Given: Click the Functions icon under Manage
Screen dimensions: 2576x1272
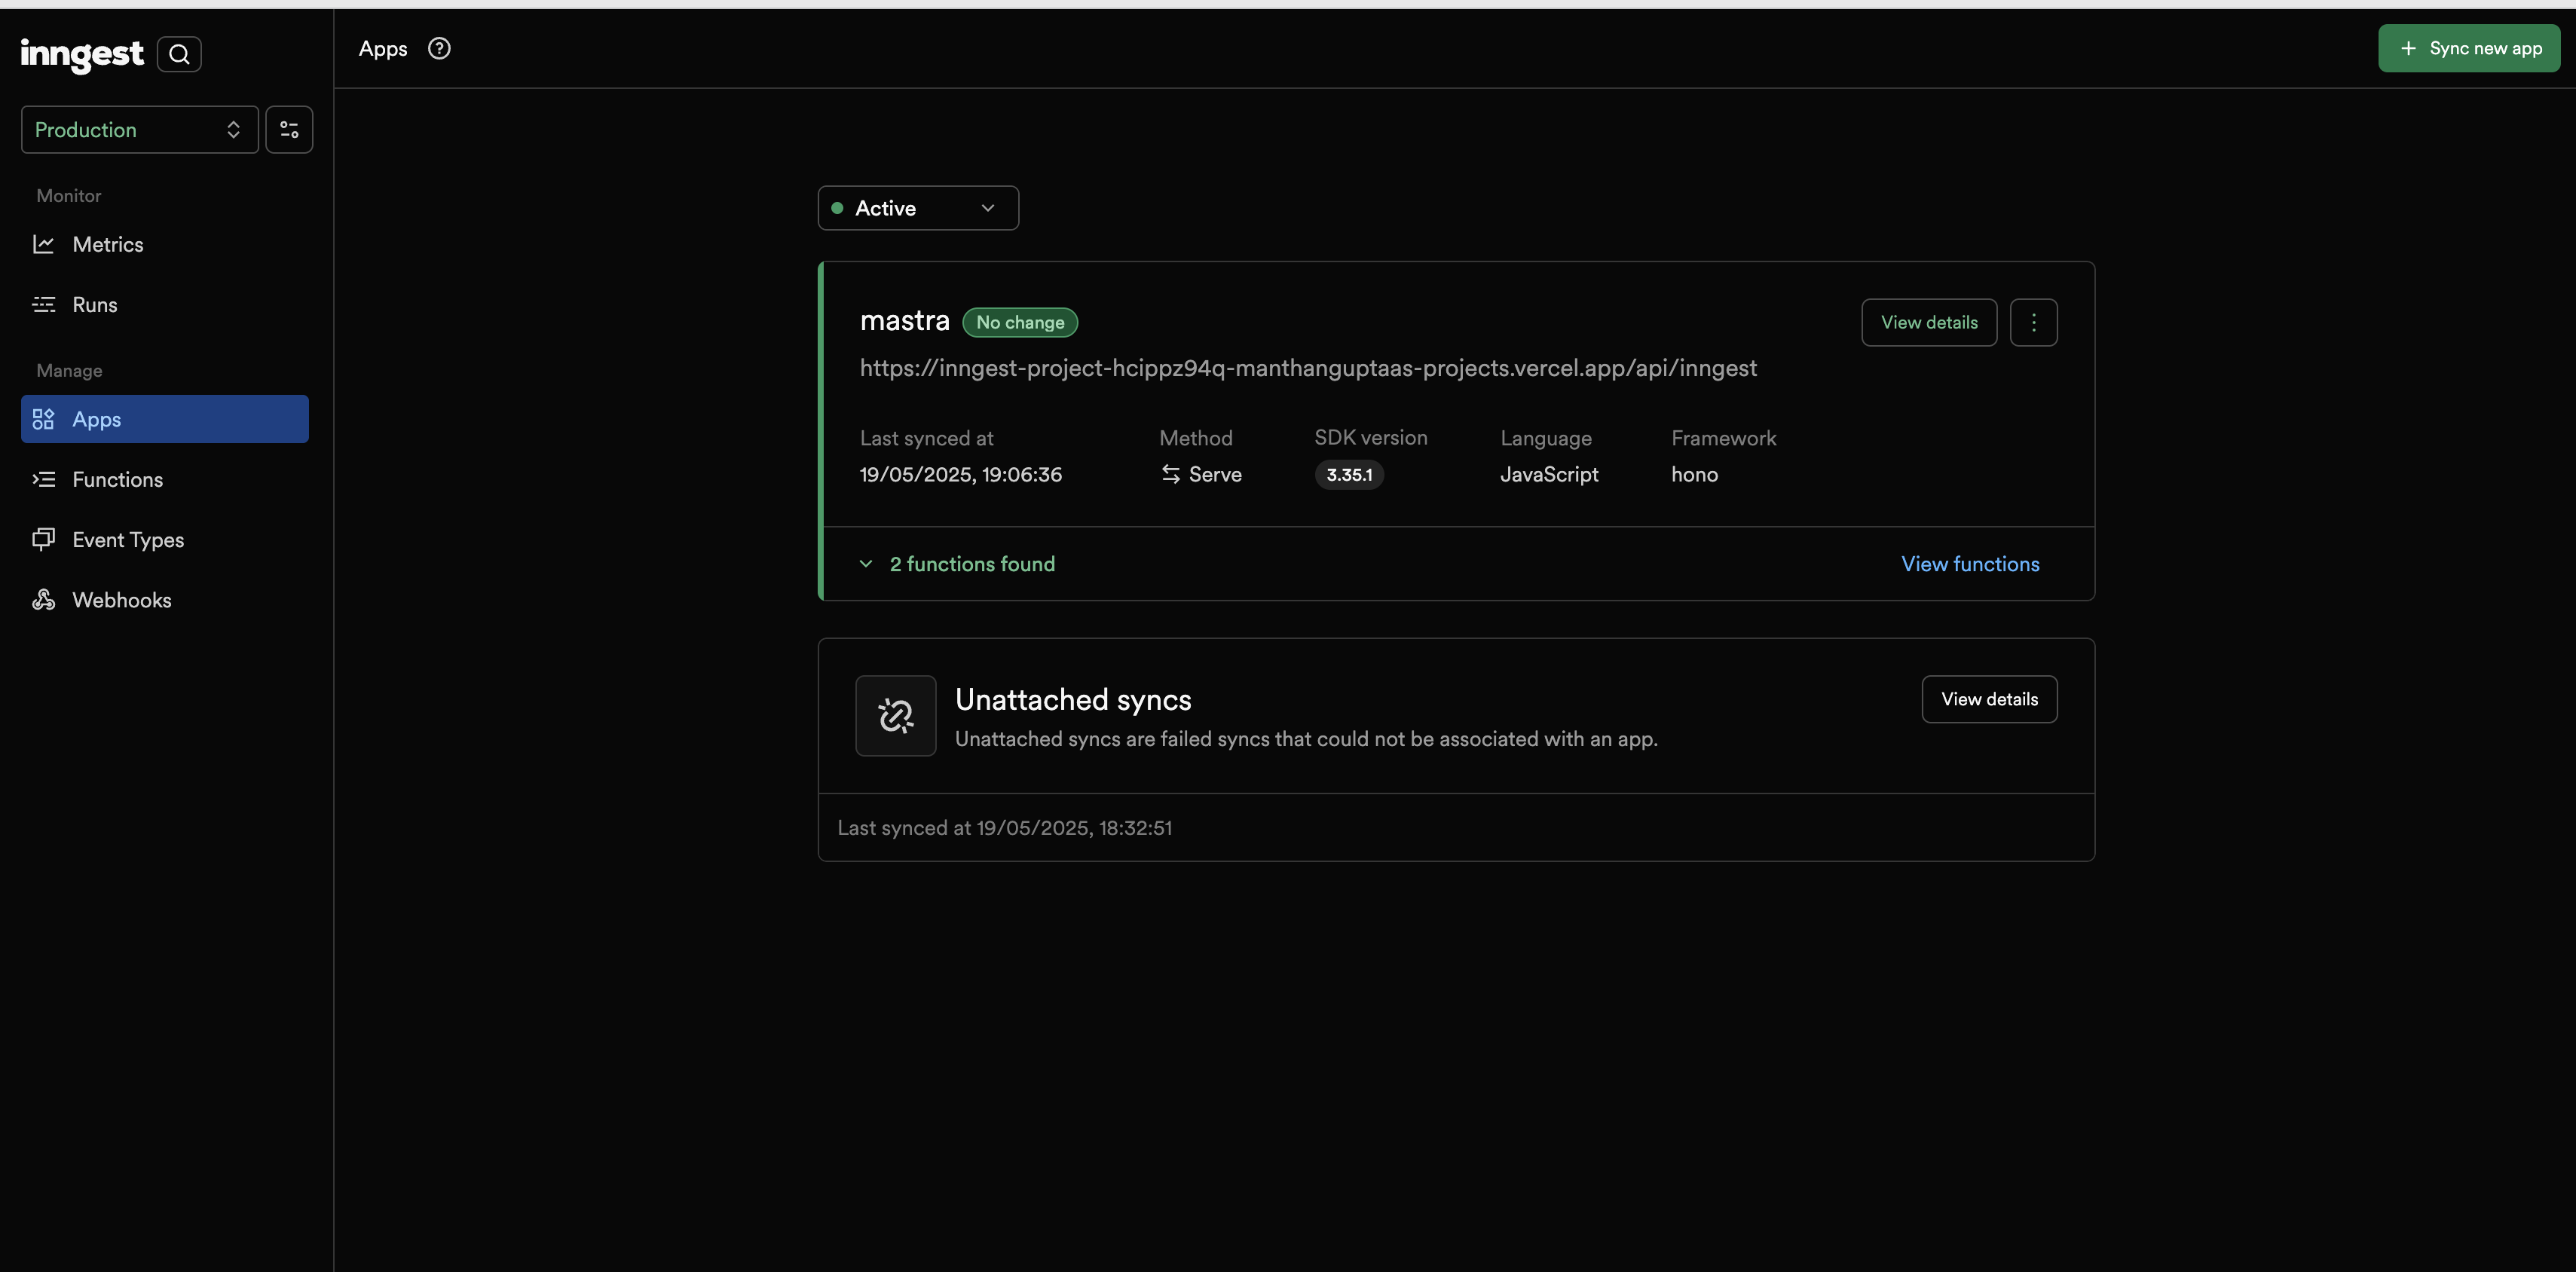Looking at the screenshot, I should [x=45, y=479].
